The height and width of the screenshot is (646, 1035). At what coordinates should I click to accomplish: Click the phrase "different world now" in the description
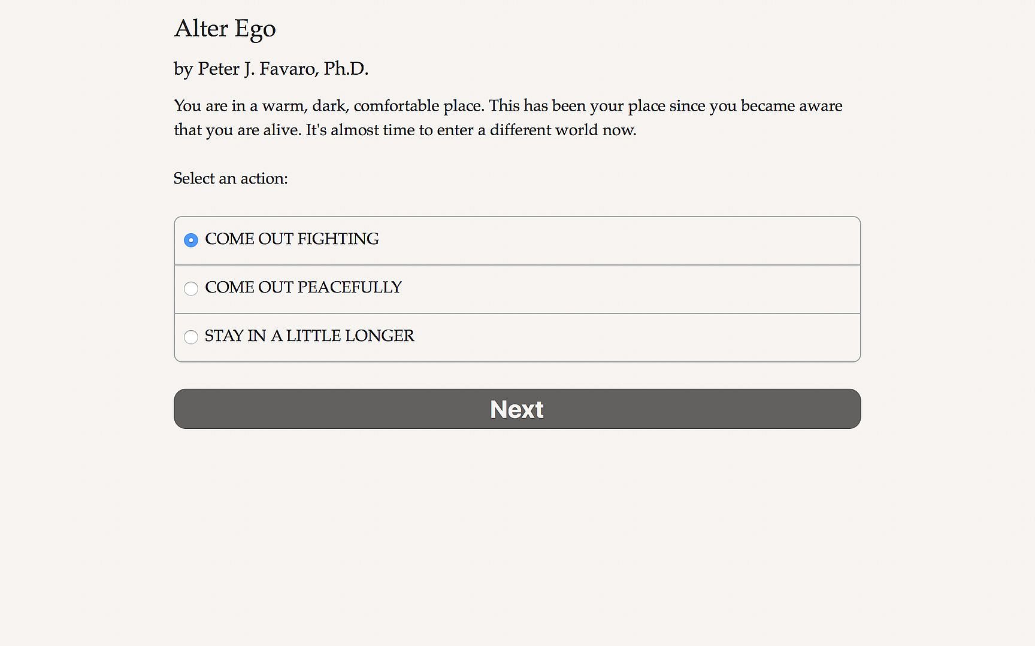click(x=562, y=130)
